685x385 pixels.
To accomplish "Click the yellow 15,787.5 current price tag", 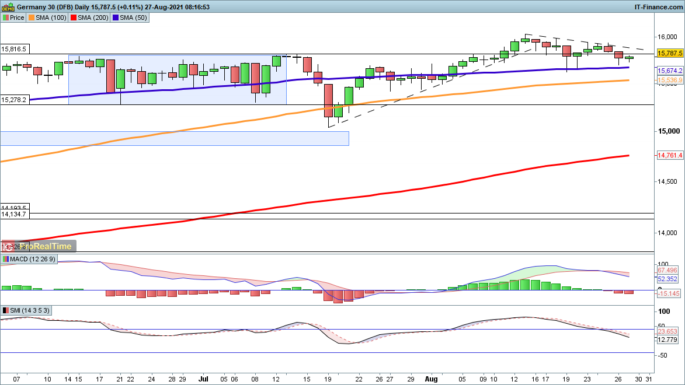I will (x=670, y=53).
